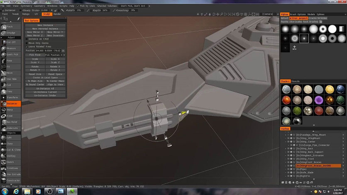Open the Stencils tab
The image size is (347, 195).
[296, 81]
